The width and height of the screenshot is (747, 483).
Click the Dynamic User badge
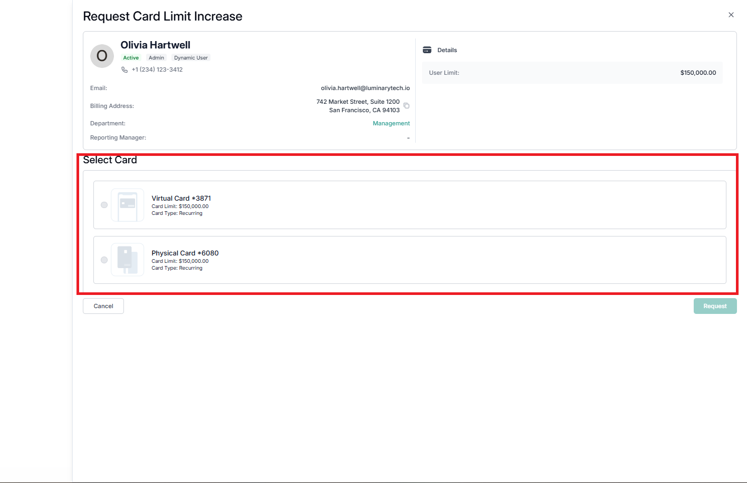coord(191,58)
